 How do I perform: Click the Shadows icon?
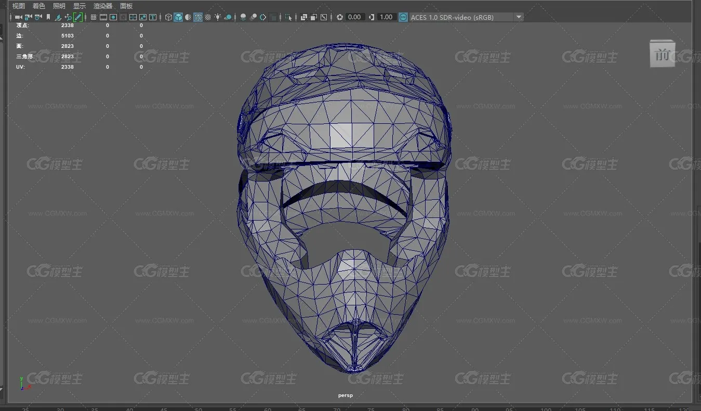228,17
